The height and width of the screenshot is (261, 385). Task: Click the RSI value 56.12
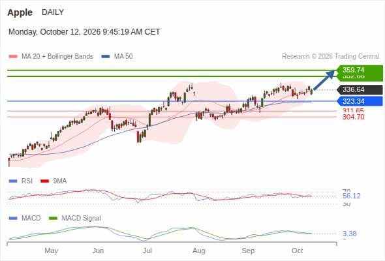pos(352,196)
